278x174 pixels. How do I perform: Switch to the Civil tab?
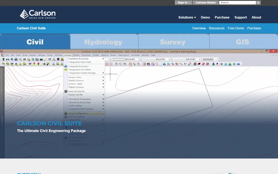[35, 42]
